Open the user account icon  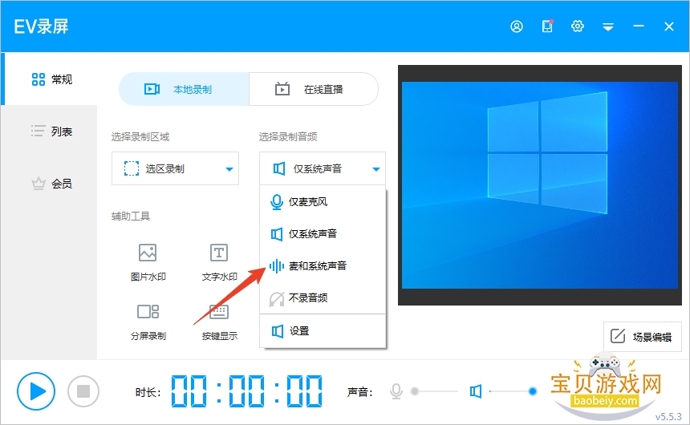(x=517, y=26)
